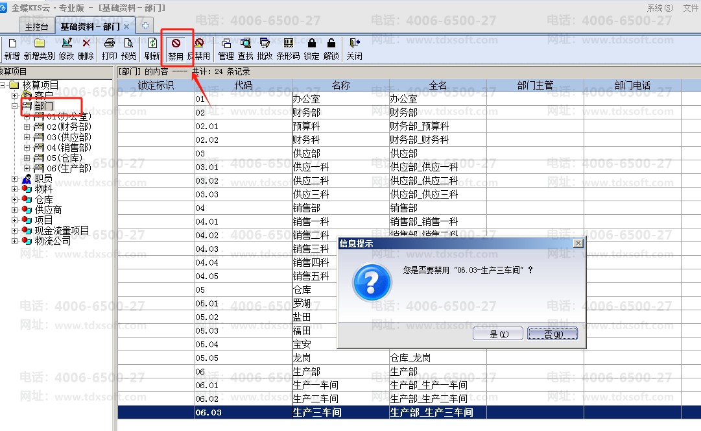Screen dimensions: 701x431
Task: Click the 打印 (Print) icon
Action: coord(109,43)
